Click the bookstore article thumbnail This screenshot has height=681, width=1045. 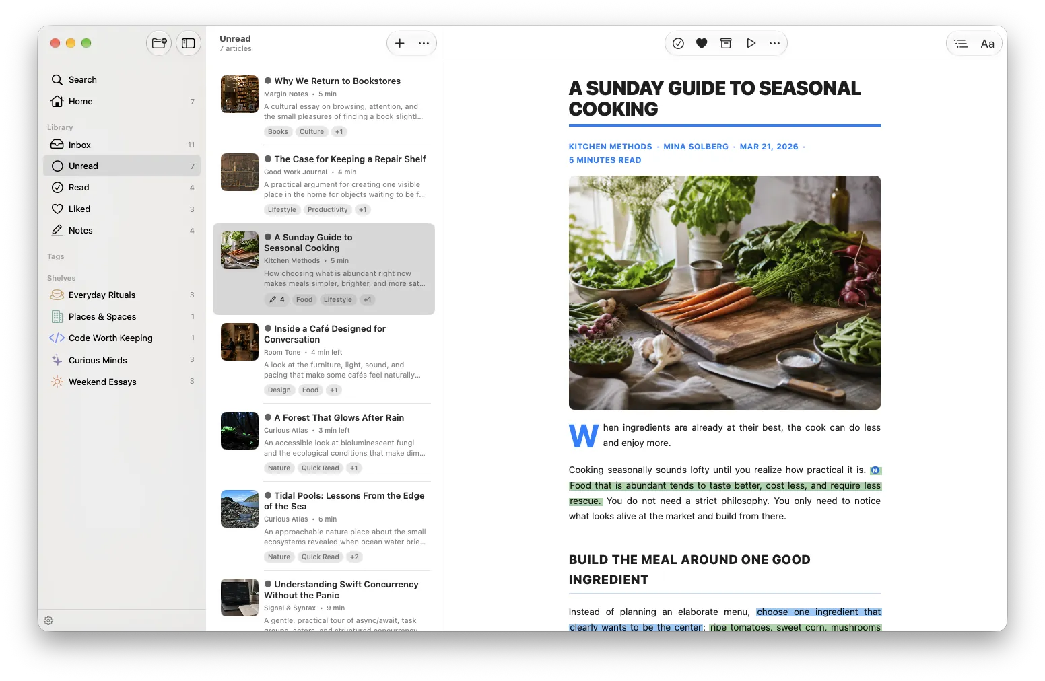click(x=240, y=94)
